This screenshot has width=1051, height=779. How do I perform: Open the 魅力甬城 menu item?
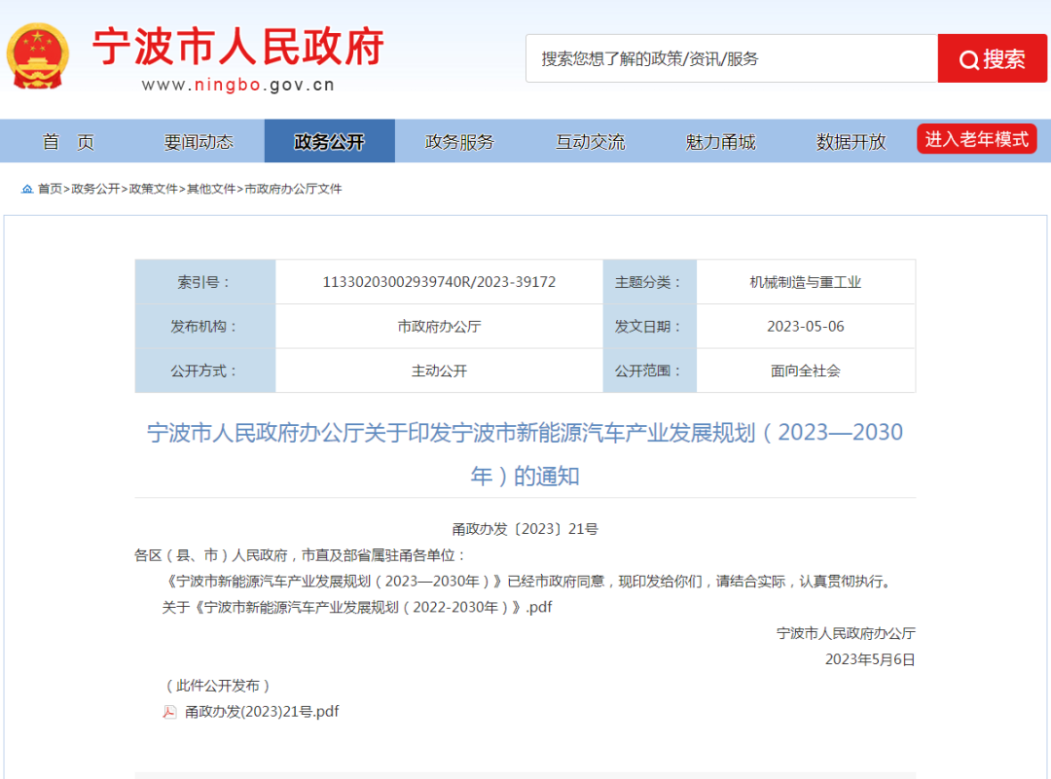pyautogui.click(x=719, y=140)
